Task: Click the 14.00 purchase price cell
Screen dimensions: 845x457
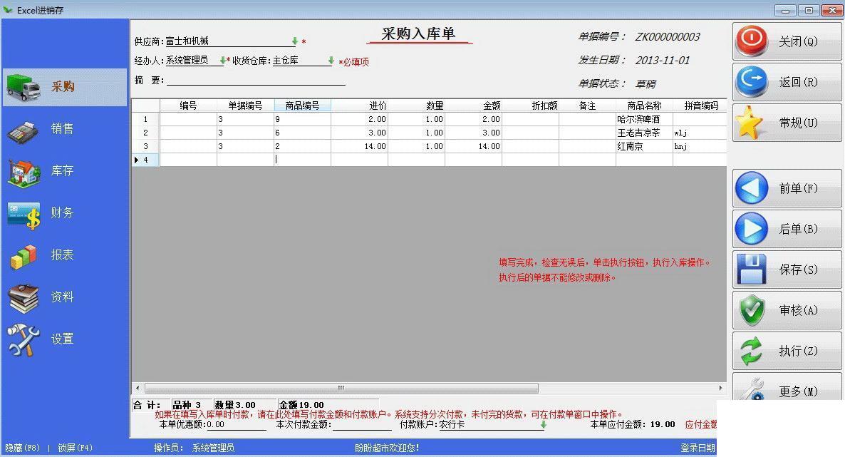Action: (x=360, y=146)
